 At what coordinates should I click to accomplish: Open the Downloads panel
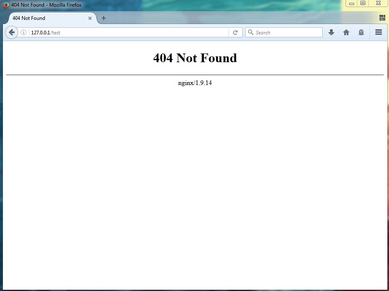click(331, 32)
